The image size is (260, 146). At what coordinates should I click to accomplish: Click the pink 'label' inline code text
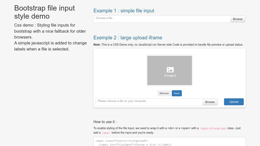tap(106, 133)
